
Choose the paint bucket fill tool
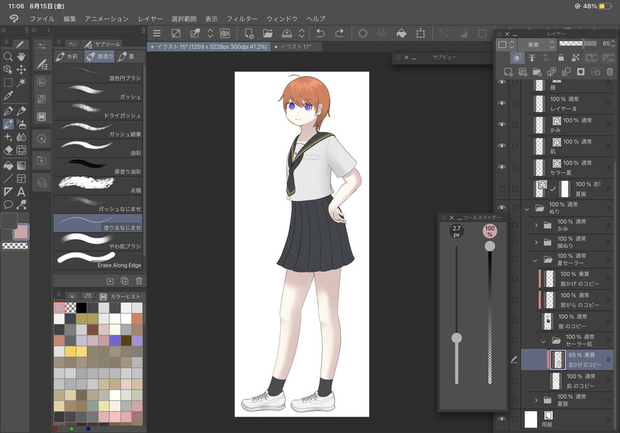[x=8, y=165]
